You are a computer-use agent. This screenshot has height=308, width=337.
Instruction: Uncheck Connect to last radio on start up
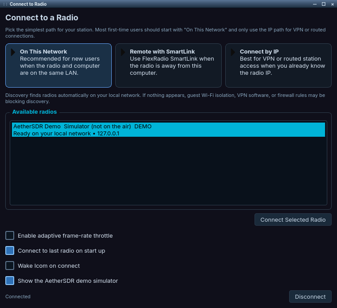pyautogui.click(x=10, y=250)
